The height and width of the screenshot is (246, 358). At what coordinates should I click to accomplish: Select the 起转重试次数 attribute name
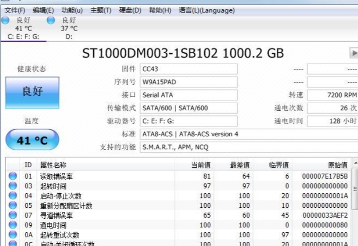(59, 235)
